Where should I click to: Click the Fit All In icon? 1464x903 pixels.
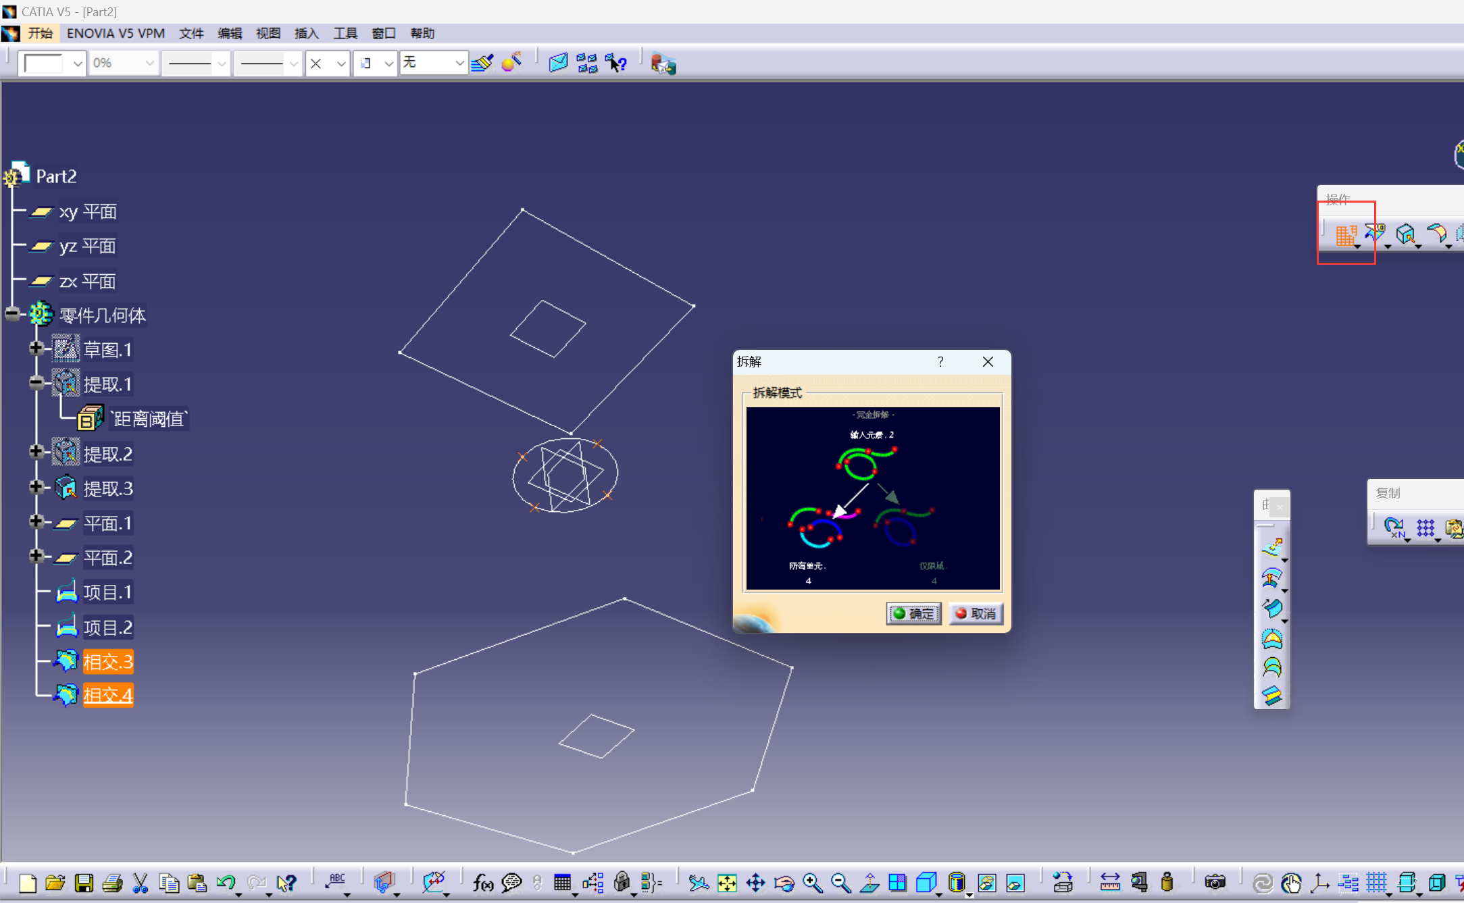tap(727, 883)
